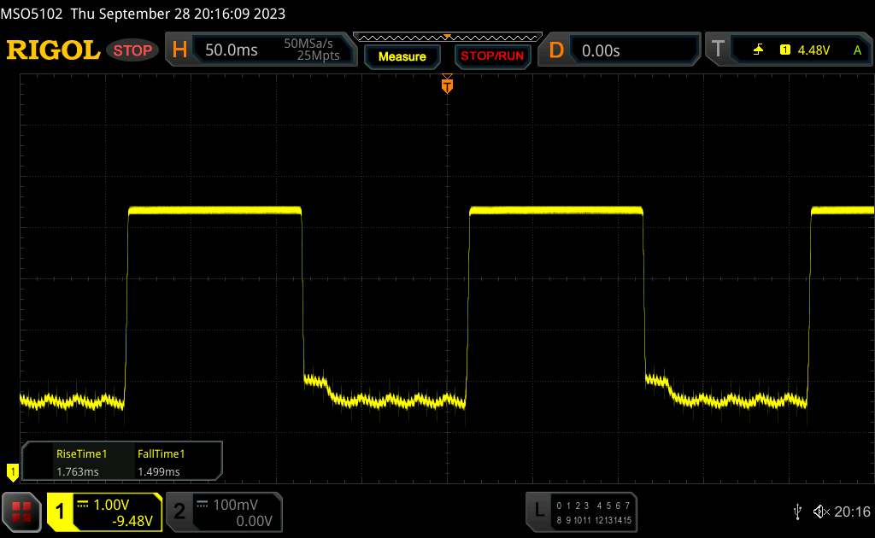Click channel 1 ground level marker
The image size is (875, 538).
pyautogui.click(x=12, y=471)
